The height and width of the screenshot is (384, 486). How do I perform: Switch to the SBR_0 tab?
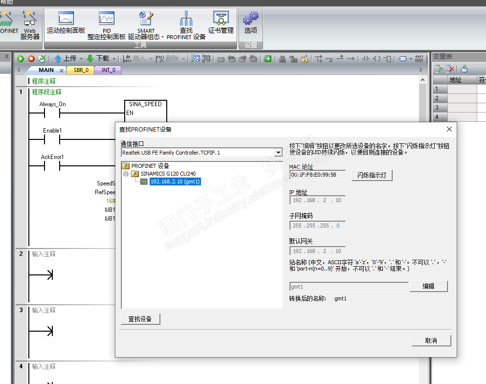click(x=81, y=70)
